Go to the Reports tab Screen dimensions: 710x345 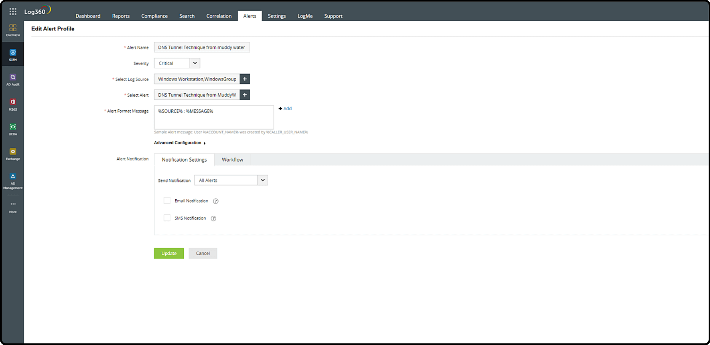(x=121, y=16)
